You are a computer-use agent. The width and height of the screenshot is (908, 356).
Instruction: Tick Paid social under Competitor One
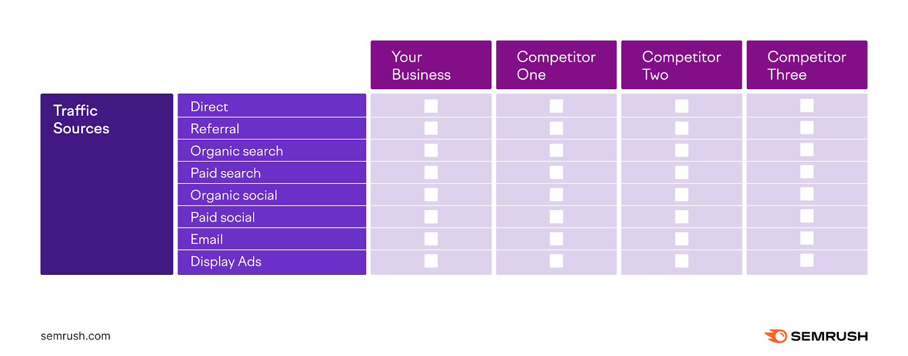tap(556, 217)
